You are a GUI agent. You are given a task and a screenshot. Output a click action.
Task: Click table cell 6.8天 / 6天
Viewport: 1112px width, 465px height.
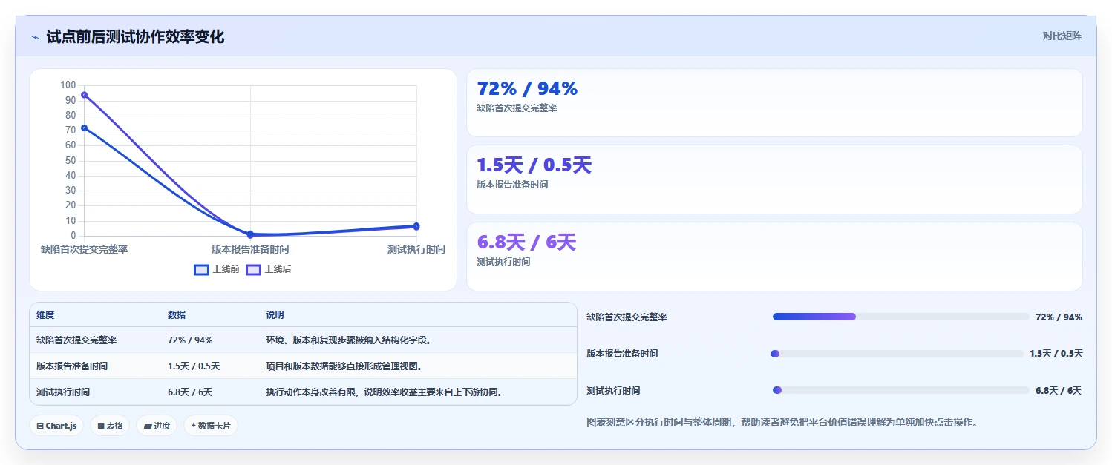[x=190, y=392]
